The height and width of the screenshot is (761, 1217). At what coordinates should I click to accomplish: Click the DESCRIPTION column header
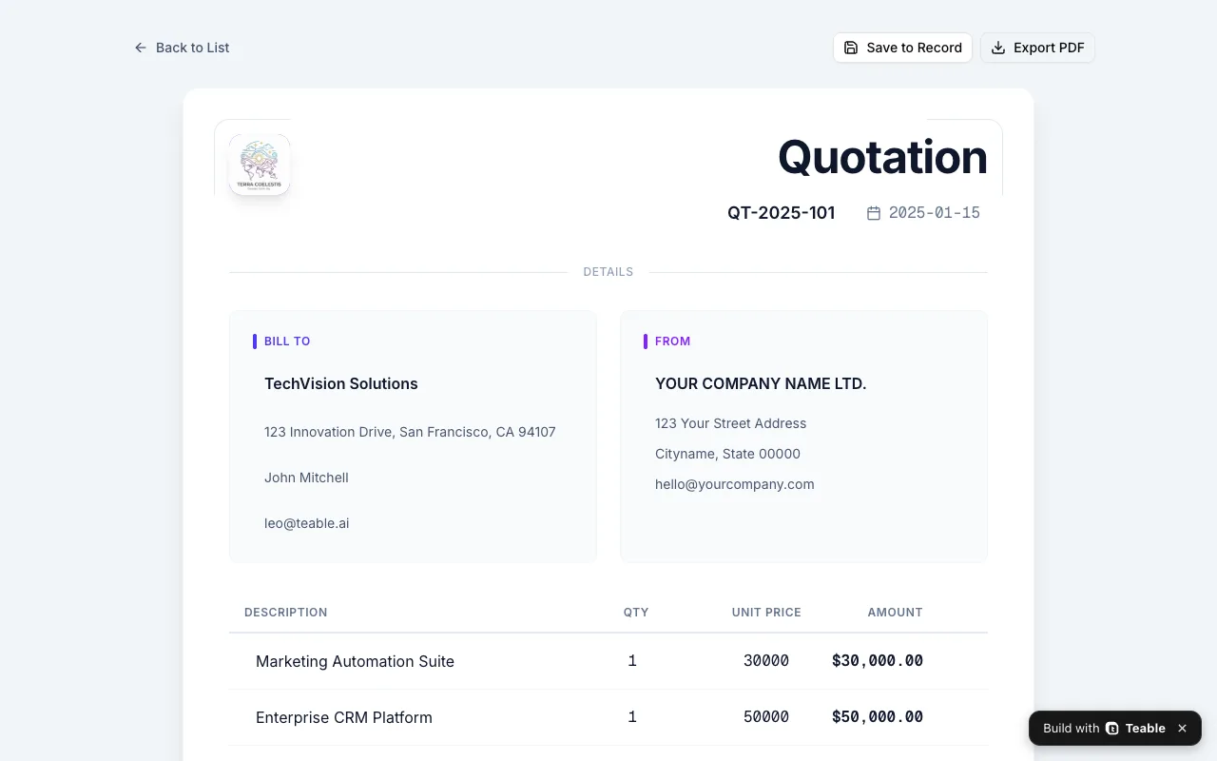point(285,613)
